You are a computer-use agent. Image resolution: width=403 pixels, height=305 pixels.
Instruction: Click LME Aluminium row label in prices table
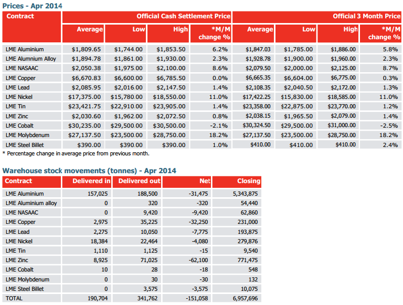[x=25, y=49]
